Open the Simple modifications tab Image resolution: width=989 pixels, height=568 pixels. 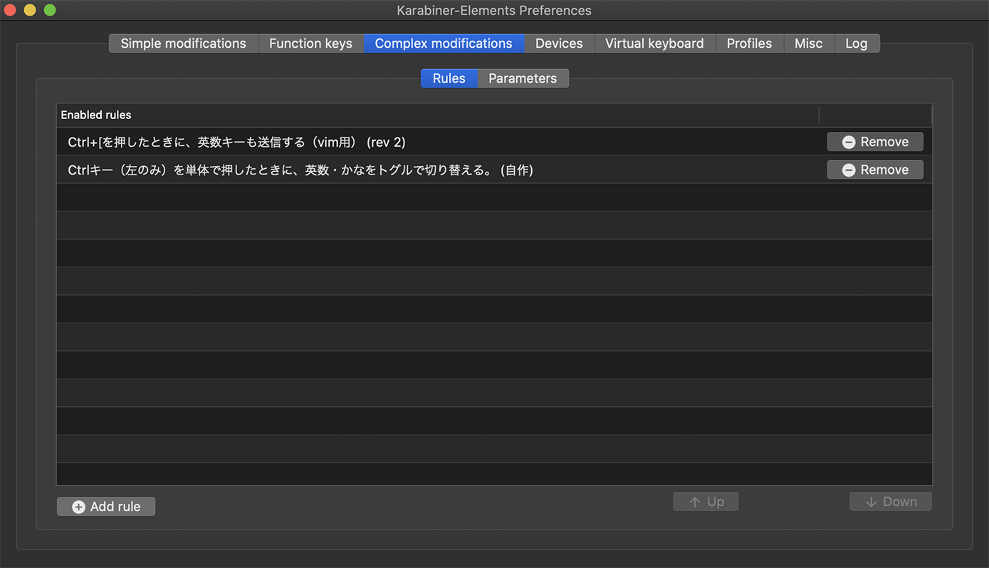[183, 43]
